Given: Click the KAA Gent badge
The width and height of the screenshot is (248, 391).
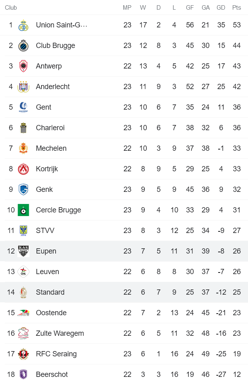Looking at the screenshot, I should click(x=24, y=107).
